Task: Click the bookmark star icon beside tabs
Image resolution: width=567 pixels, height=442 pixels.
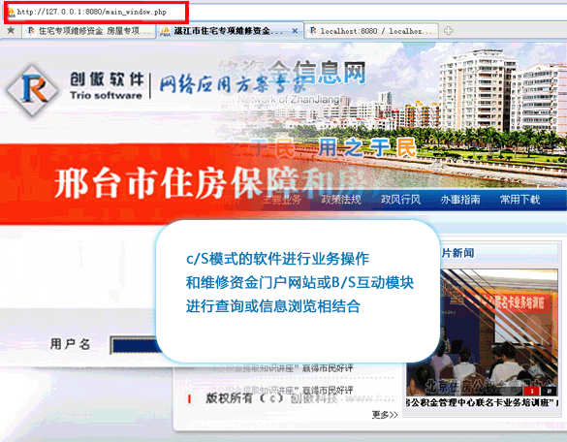Action: [11, 30]
